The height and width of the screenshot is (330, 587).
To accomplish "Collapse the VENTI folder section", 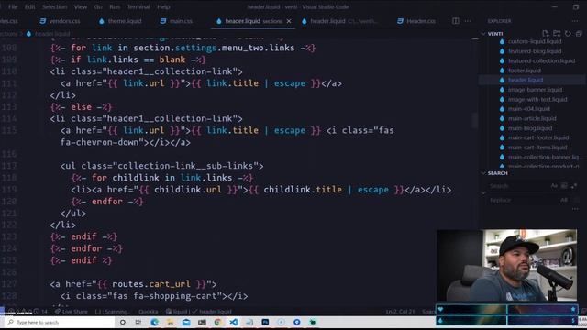I will [483, 34].
